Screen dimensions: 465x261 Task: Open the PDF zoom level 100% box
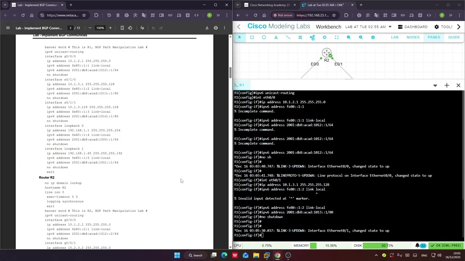tap(100, 28)
